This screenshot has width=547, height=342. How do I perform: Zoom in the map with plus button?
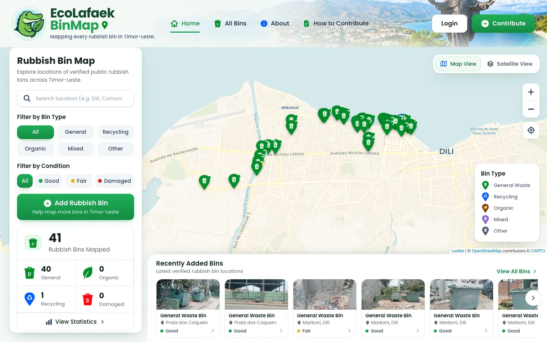pyautogui.click(x=531, y=92)
